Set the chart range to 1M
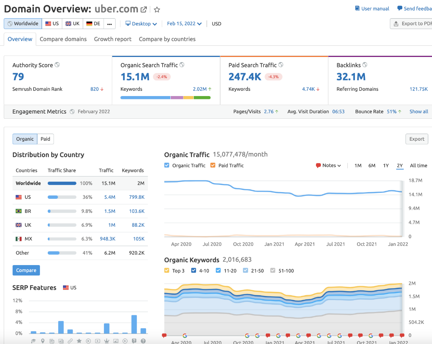Viewport: 432px width, 344px height. point(358,165)
